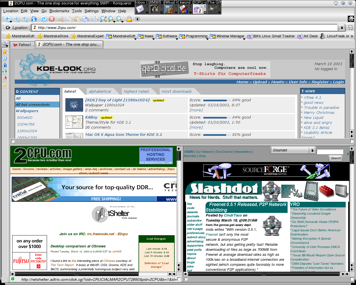Toggle link-view checkbox of KDE-Look pane
Viewport: 356px width, 285px height.
pos(352,141)
